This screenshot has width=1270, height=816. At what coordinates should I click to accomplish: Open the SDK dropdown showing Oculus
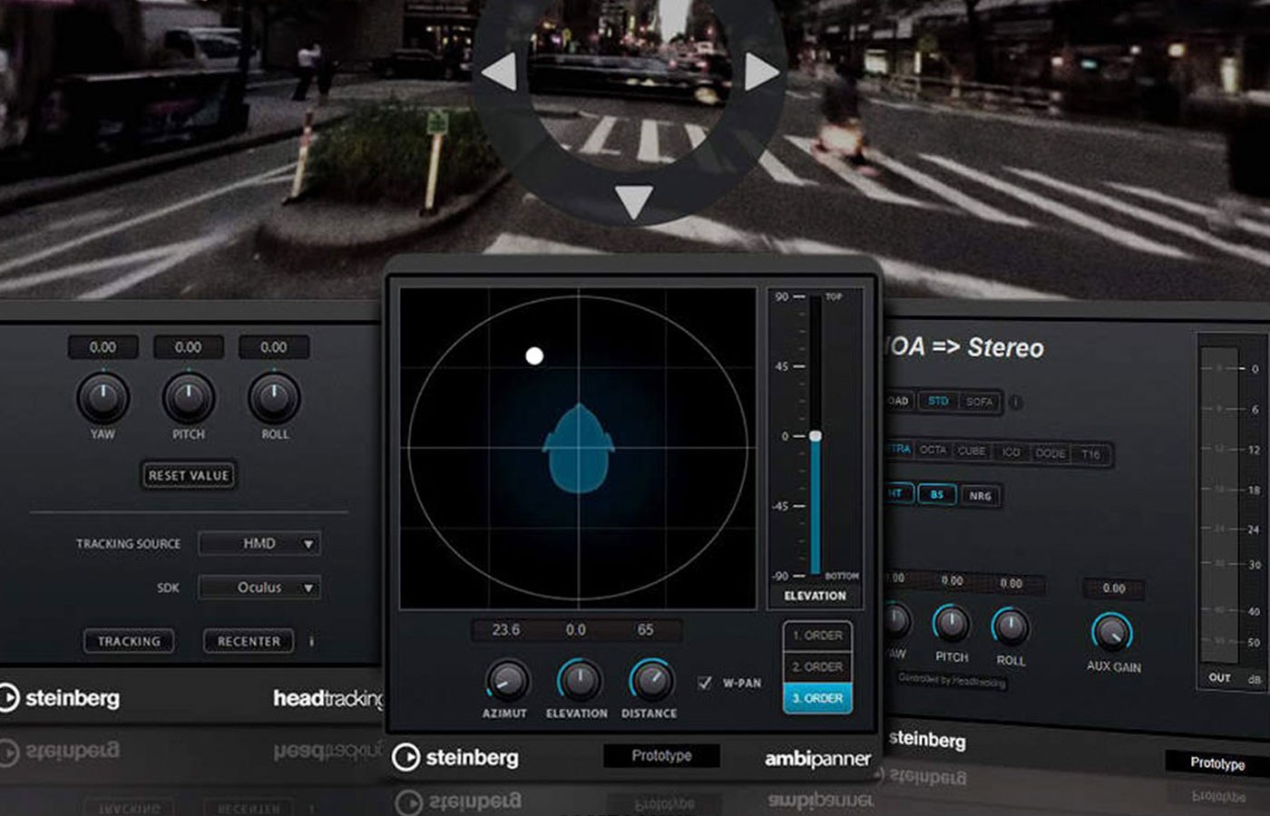click(x=259, y=588)
